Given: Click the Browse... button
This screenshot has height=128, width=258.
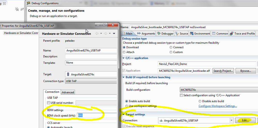Looking at the screenshot, I should pos(246,71).
